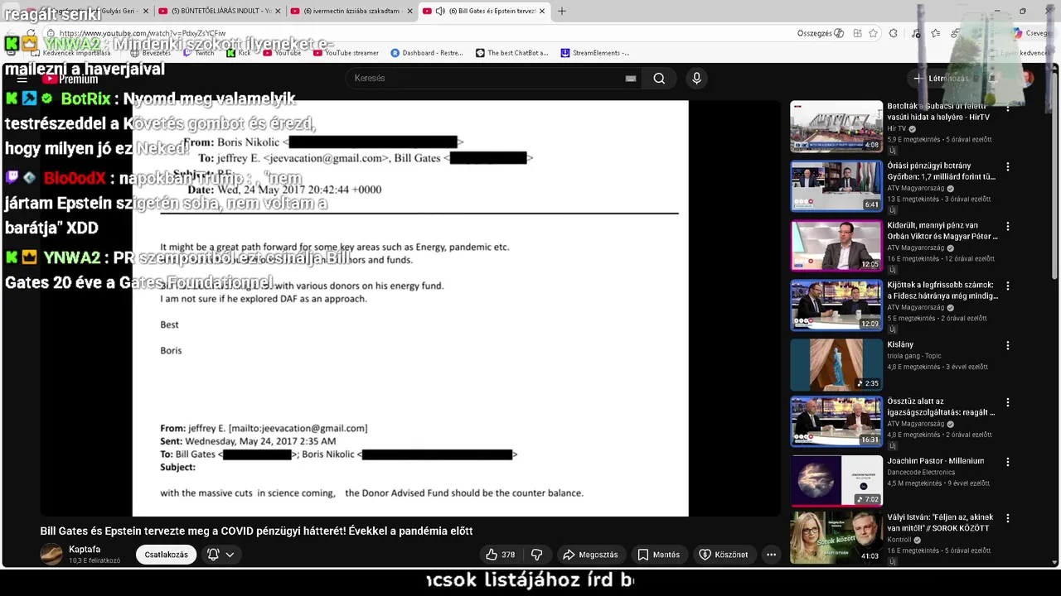Open new browser tab with plus
Screen dimensions: 1061x596
click(x=562, y=11)
